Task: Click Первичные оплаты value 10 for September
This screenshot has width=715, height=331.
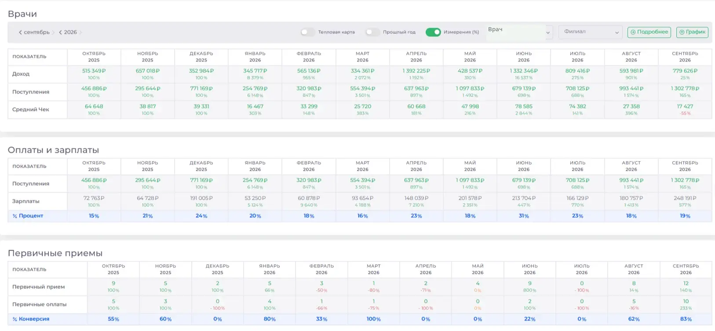Action: coord(686,301)
